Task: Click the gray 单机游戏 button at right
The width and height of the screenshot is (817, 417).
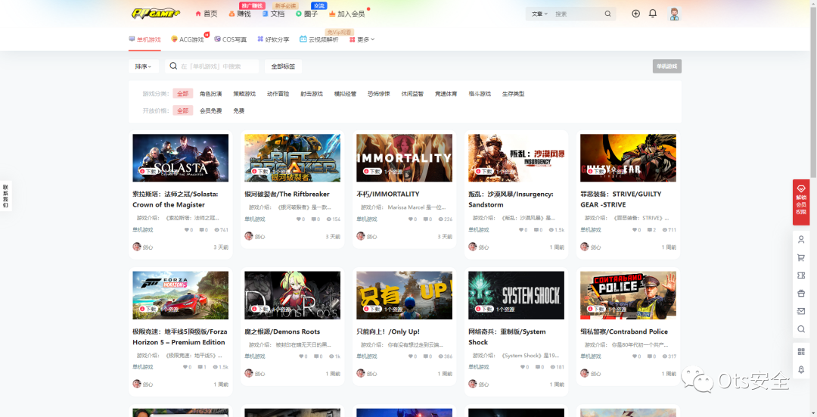Action: [x=667, y=67]
